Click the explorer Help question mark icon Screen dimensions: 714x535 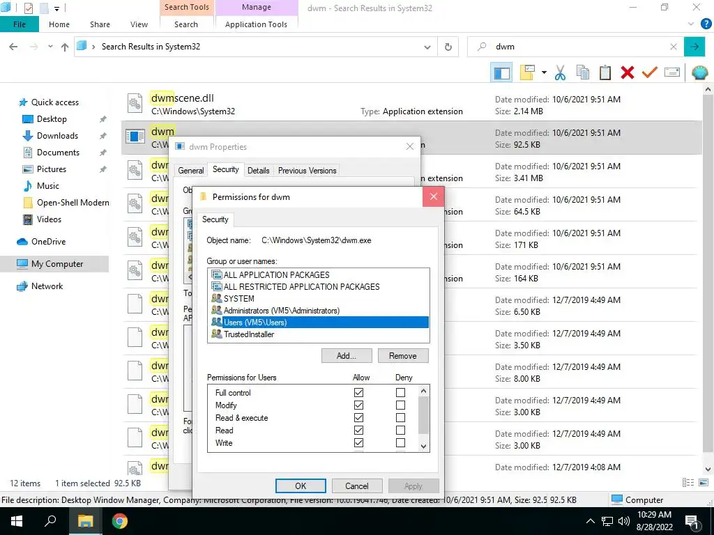[706, 24]
